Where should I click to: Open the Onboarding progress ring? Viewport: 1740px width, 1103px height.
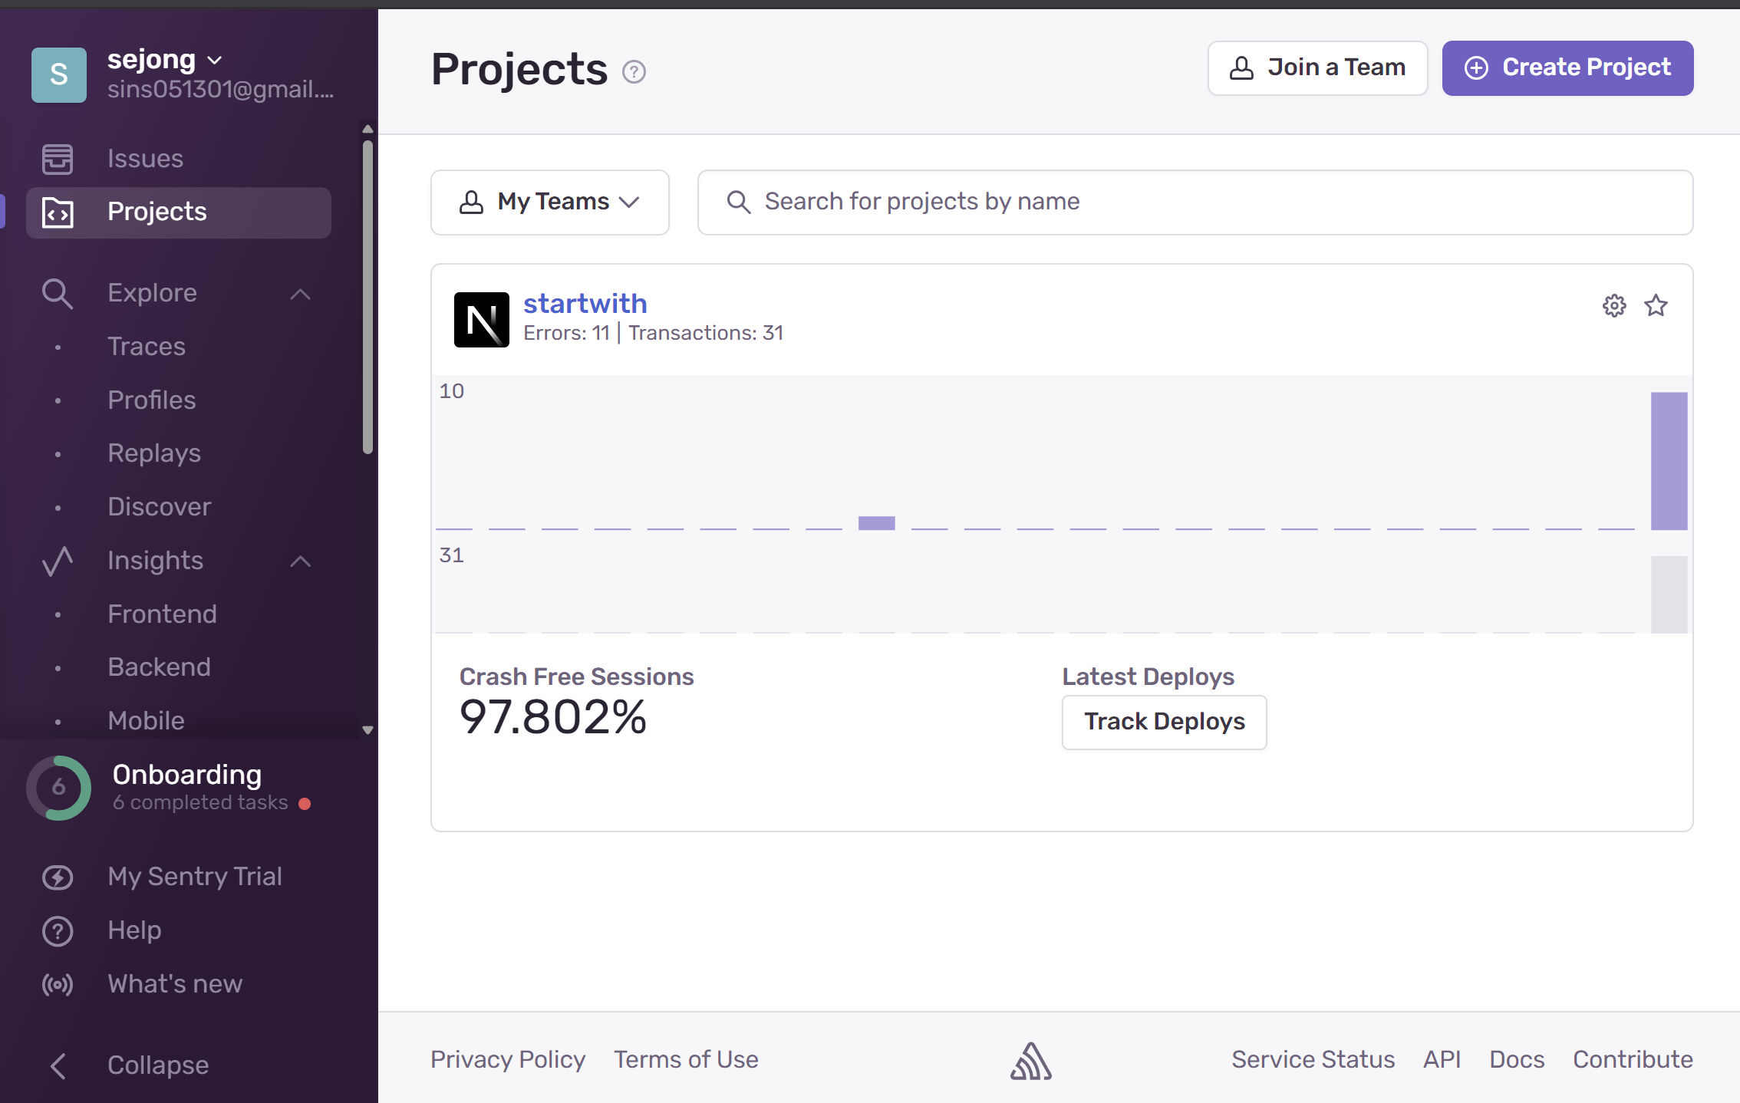coord(59,788)
